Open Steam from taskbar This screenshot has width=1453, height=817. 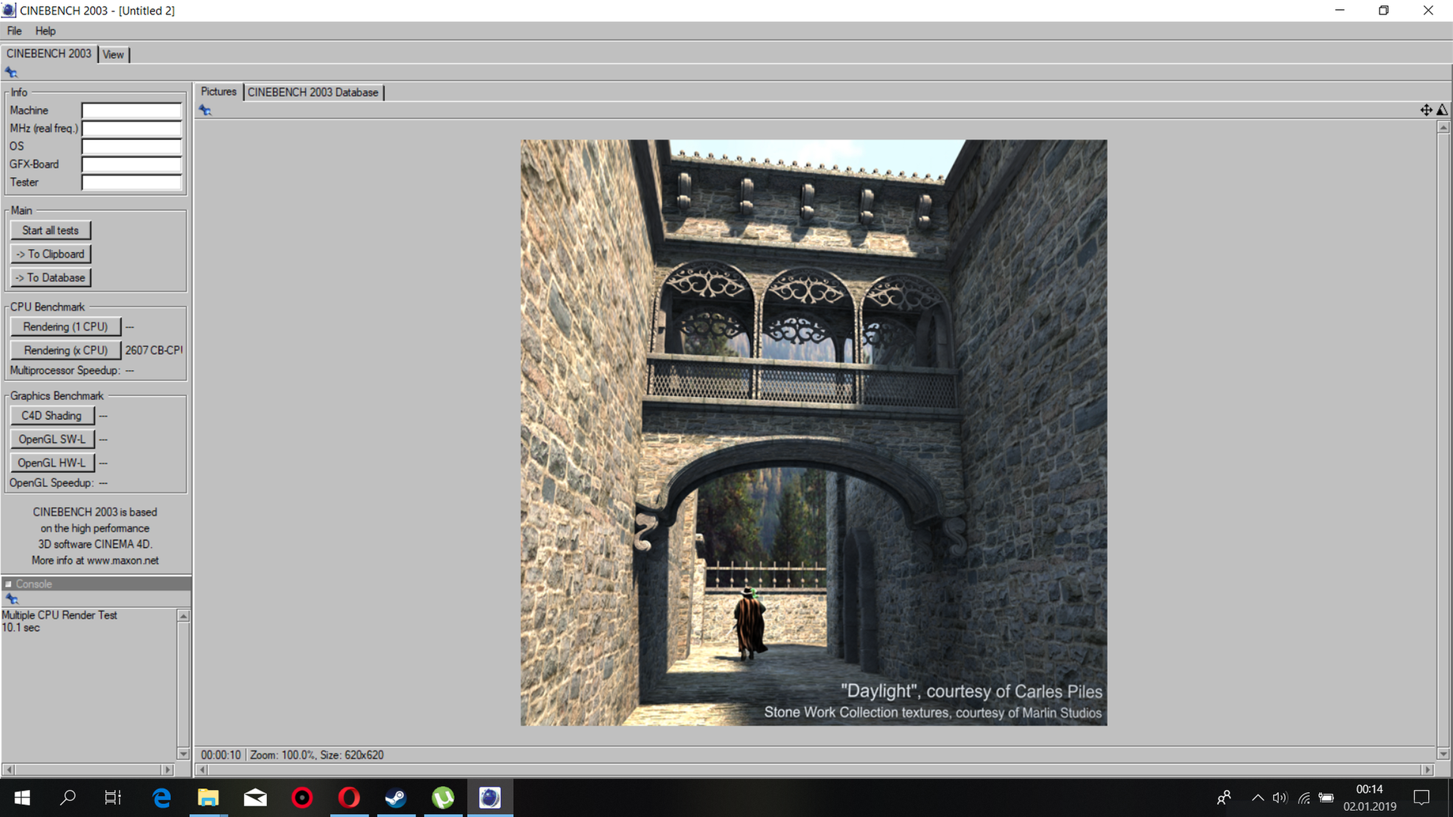396,798
